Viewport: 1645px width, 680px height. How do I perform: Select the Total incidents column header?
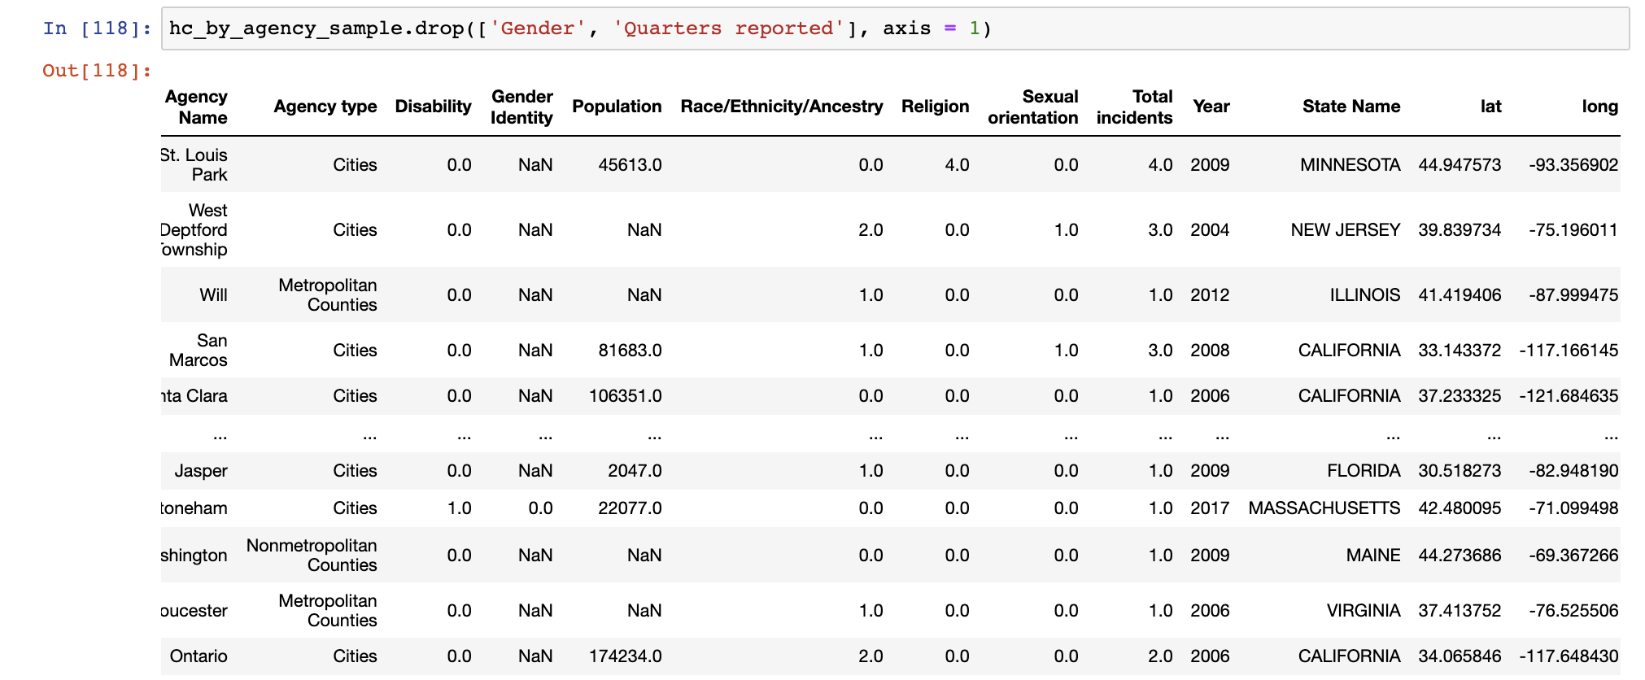(1135, 107)
